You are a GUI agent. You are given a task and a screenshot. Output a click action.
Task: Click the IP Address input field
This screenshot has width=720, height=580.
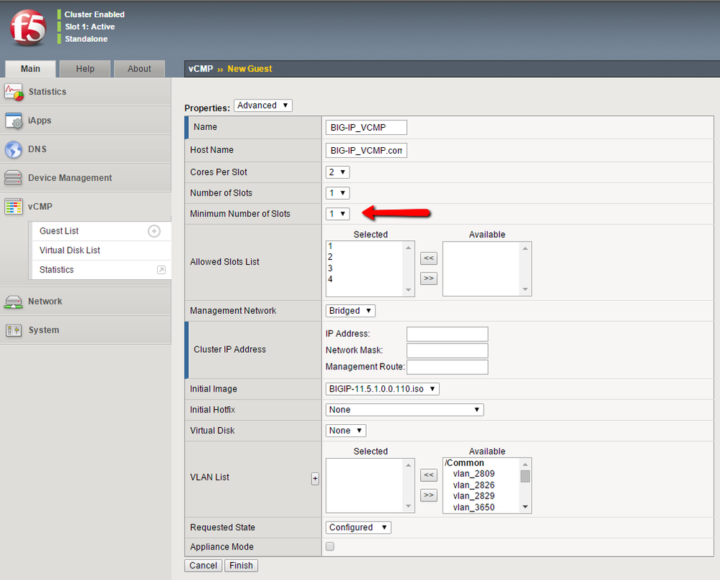(x=447, y=334)
